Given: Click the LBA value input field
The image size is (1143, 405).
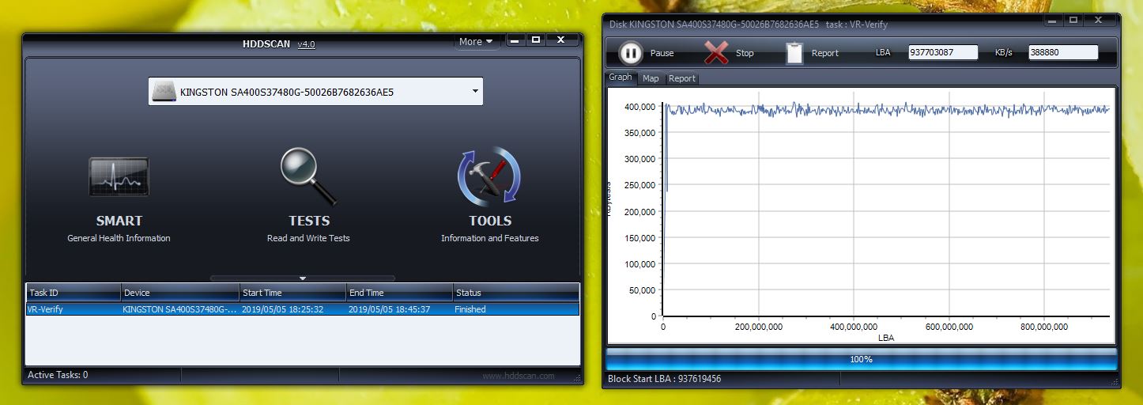Looking at the screenshot, I should 942,53.
